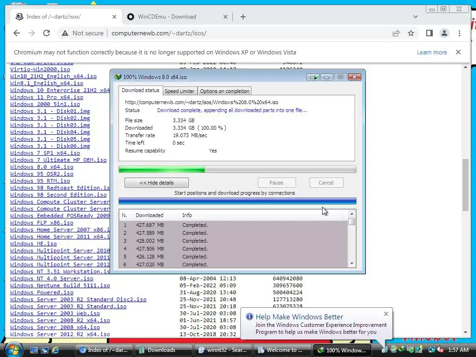
Task: Click the info icon in the Windows balloon
Action: point(250,317)
